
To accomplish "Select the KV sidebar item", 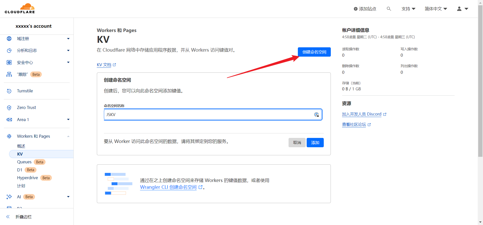I will [x=41, y=154].
